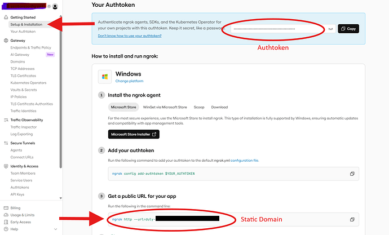
Task: Select the WinGet via Microsoft Store tab
Action: [x=165, y=107]
